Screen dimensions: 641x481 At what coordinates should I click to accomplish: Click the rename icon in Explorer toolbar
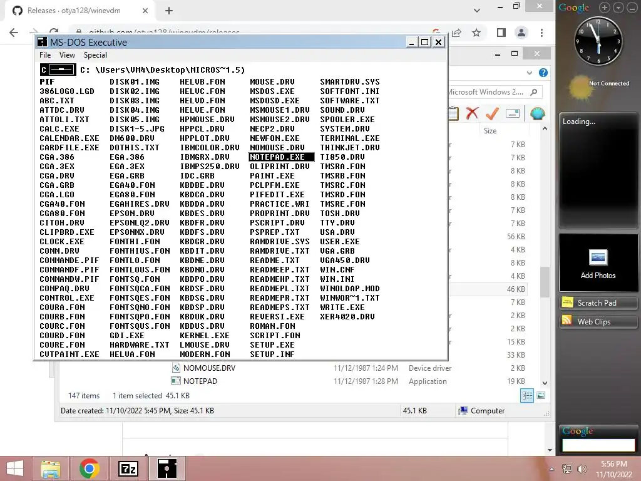[x=512, y=113]
